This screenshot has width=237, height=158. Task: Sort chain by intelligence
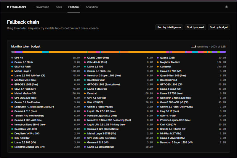169,27
